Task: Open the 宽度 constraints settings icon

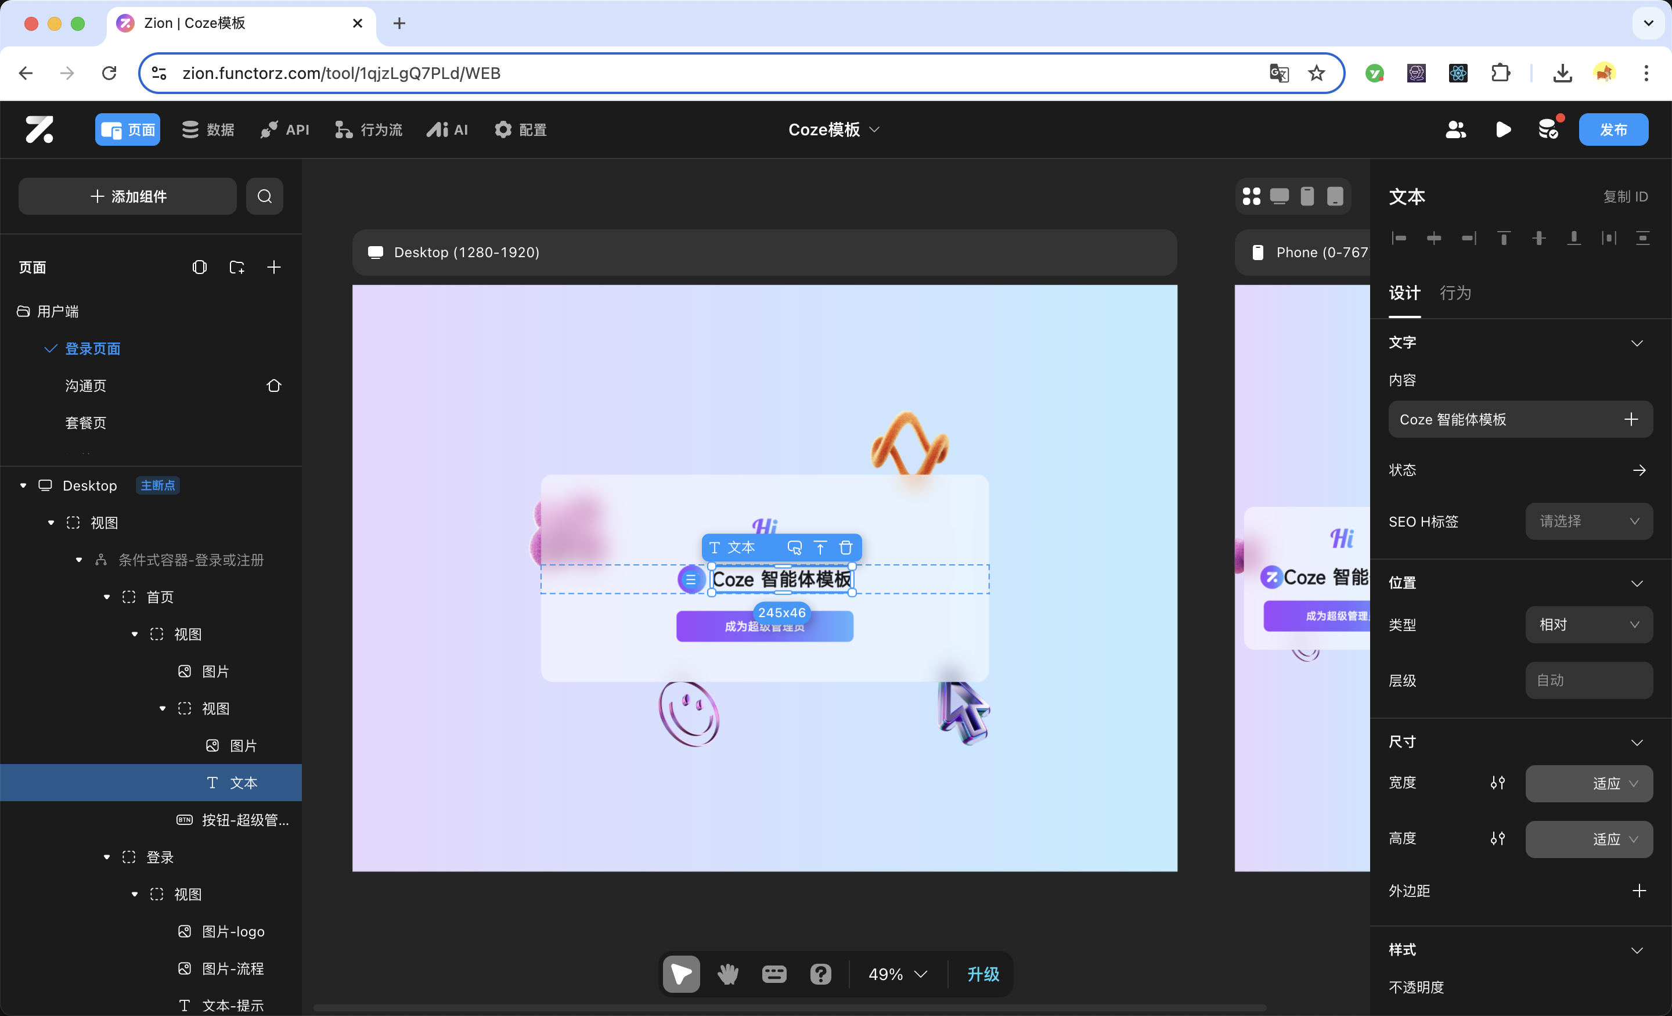Action: click(1498, 783)
